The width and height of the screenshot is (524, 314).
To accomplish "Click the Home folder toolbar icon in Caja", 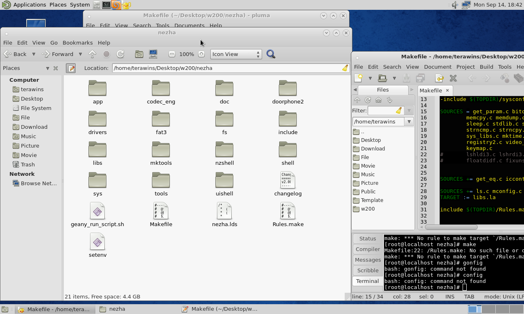I will (139, 54).
